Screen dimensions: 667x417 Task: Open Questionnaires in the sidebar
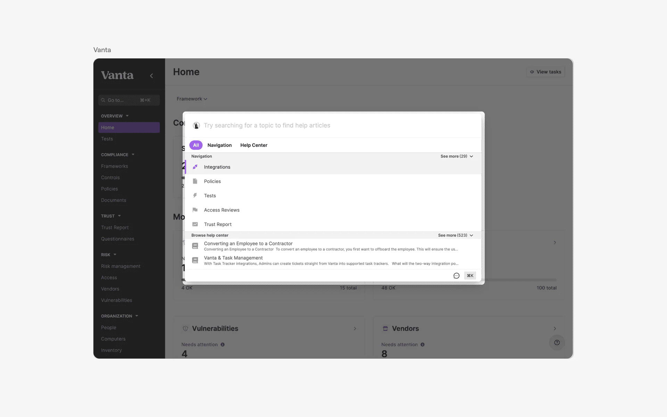[x=117, y=239]
